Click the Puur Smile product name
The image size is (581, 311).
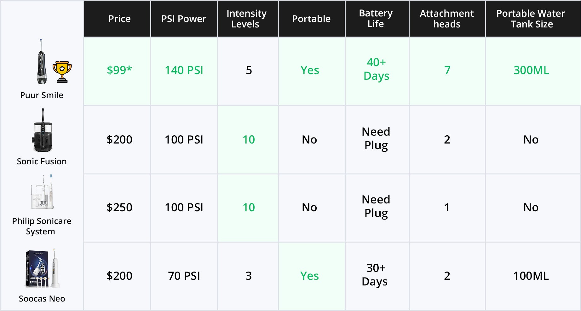(x=42, y=95)
